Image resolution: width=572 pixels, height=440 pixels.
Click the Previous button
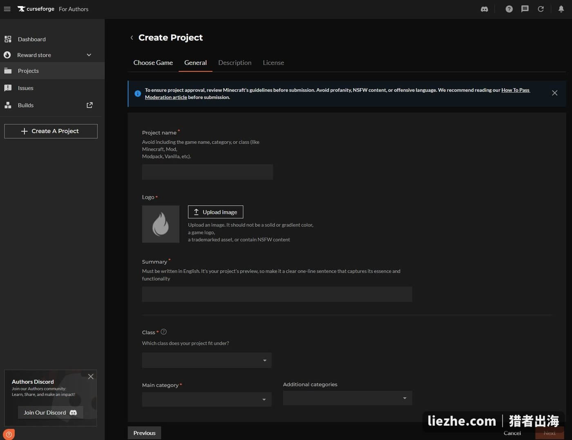pos(144,433)
